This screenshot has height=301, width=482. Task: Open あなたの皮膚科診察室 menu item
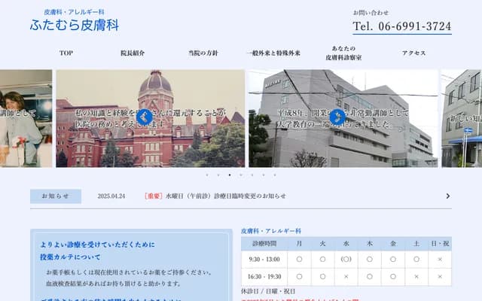(343, 53)
